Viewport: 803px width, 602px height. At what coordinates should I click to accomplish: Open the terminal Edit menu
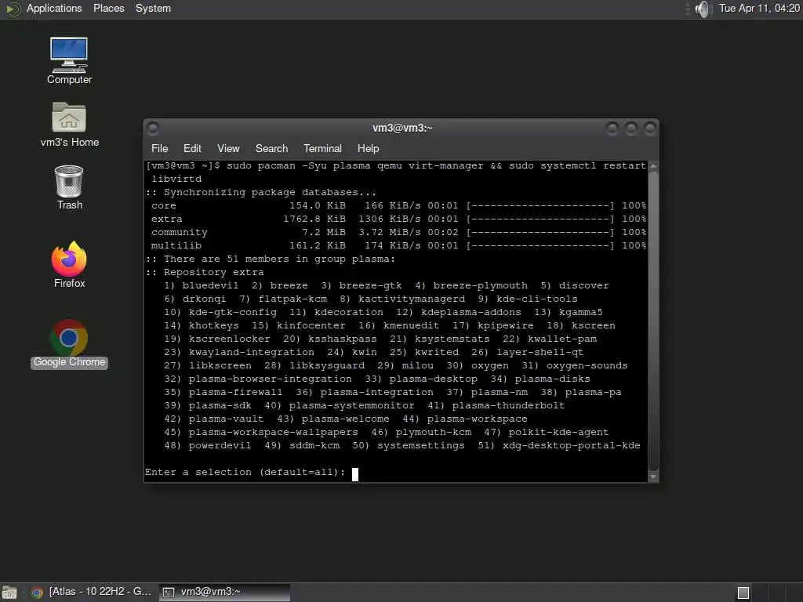pos(192,148)
